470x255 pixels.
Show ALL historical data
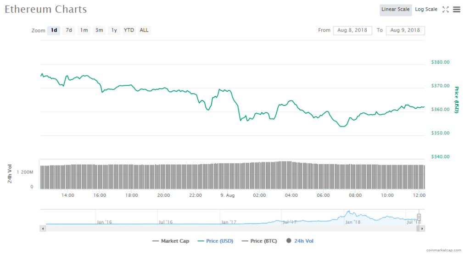click(x=144, y=30)
